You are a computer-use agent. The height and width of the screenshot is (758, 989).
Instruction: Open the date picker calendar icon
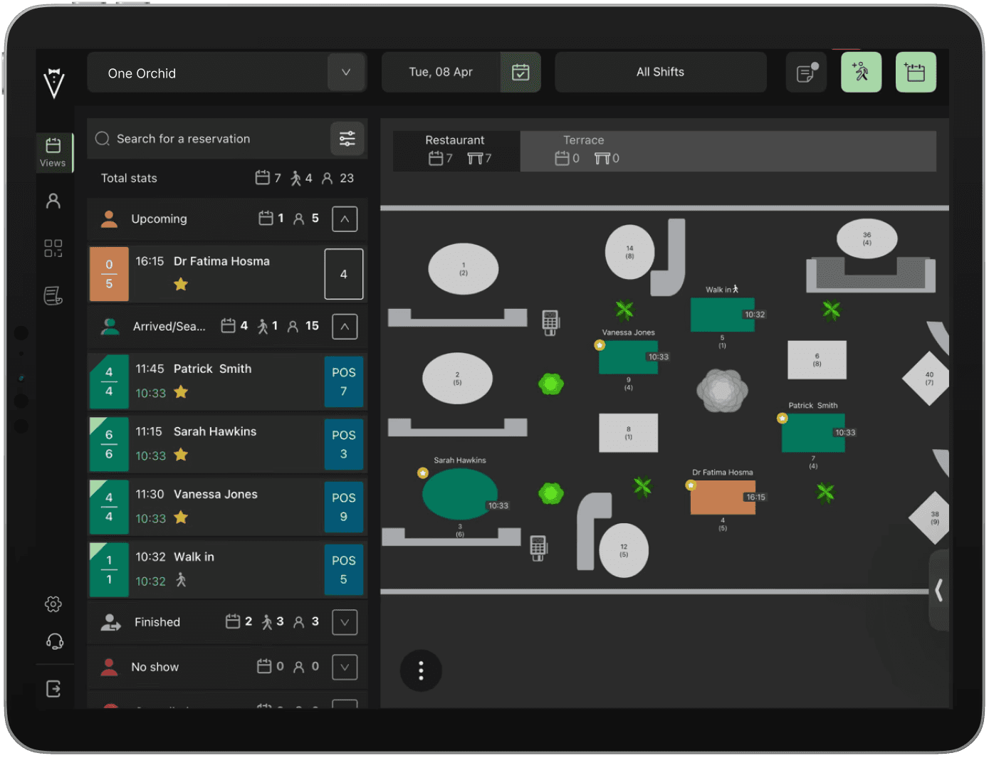coord(520,72)
